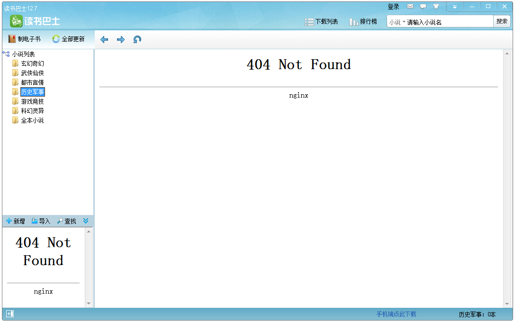This screenshot has height=322, width=515.
Task: Click the back arrow navigation icon
Action: point(104,40)
